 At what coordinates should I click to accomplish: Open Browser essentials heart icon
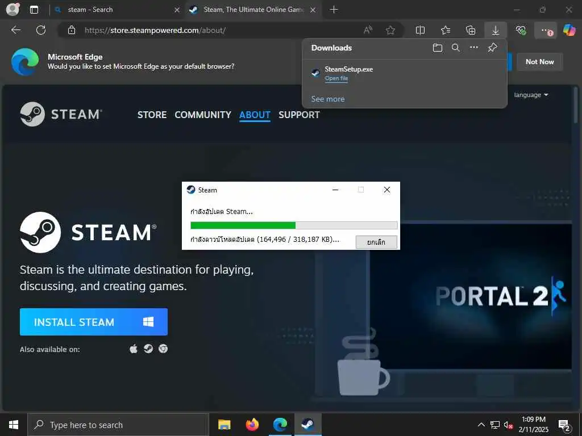(x=521, y=30)
